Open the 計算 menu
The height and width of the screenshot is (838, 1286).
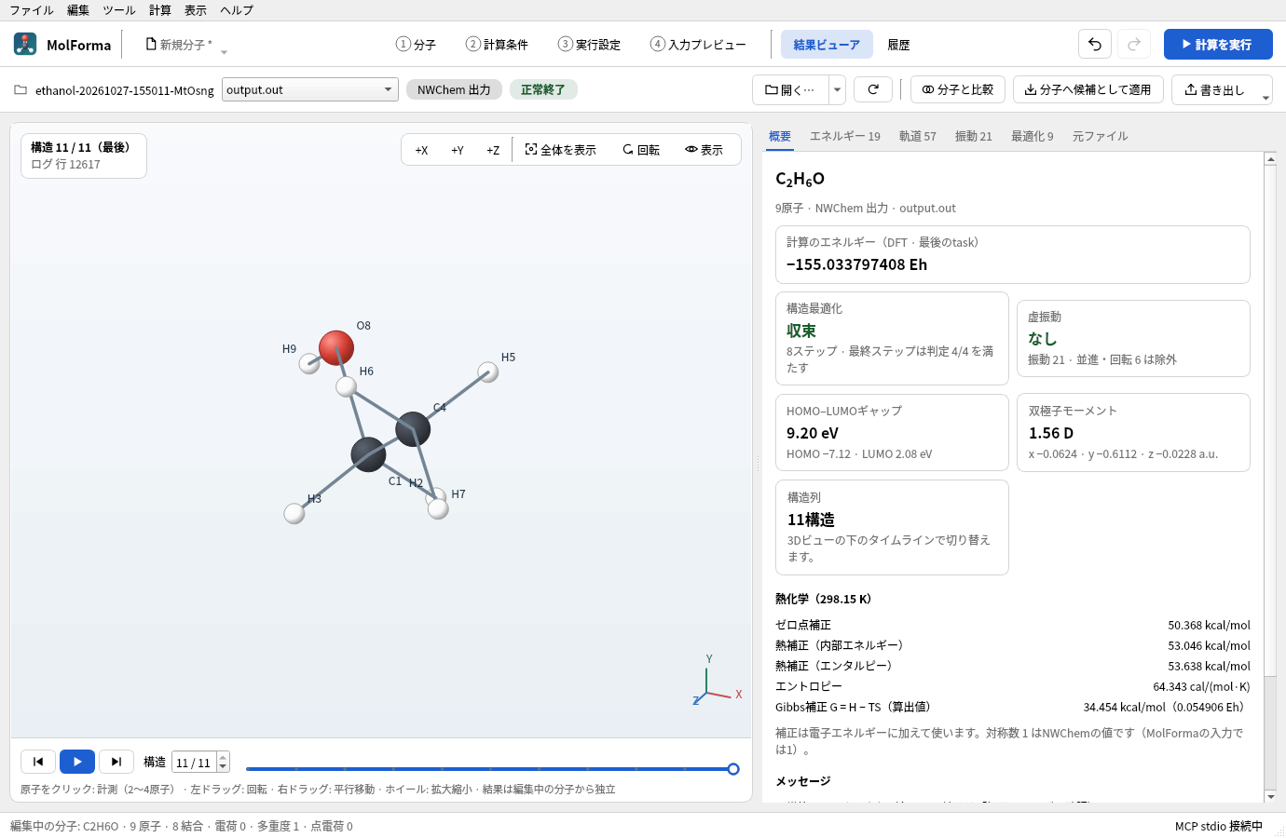[x=160, y=10]
